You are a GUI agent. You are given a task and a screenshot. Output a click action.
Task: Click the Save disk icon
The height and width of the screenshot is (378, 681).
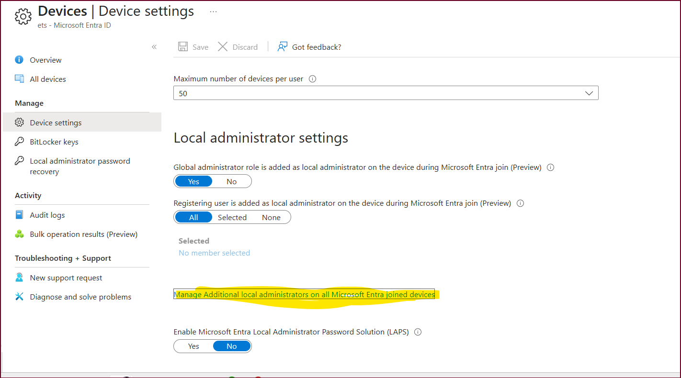coord(183,46)
